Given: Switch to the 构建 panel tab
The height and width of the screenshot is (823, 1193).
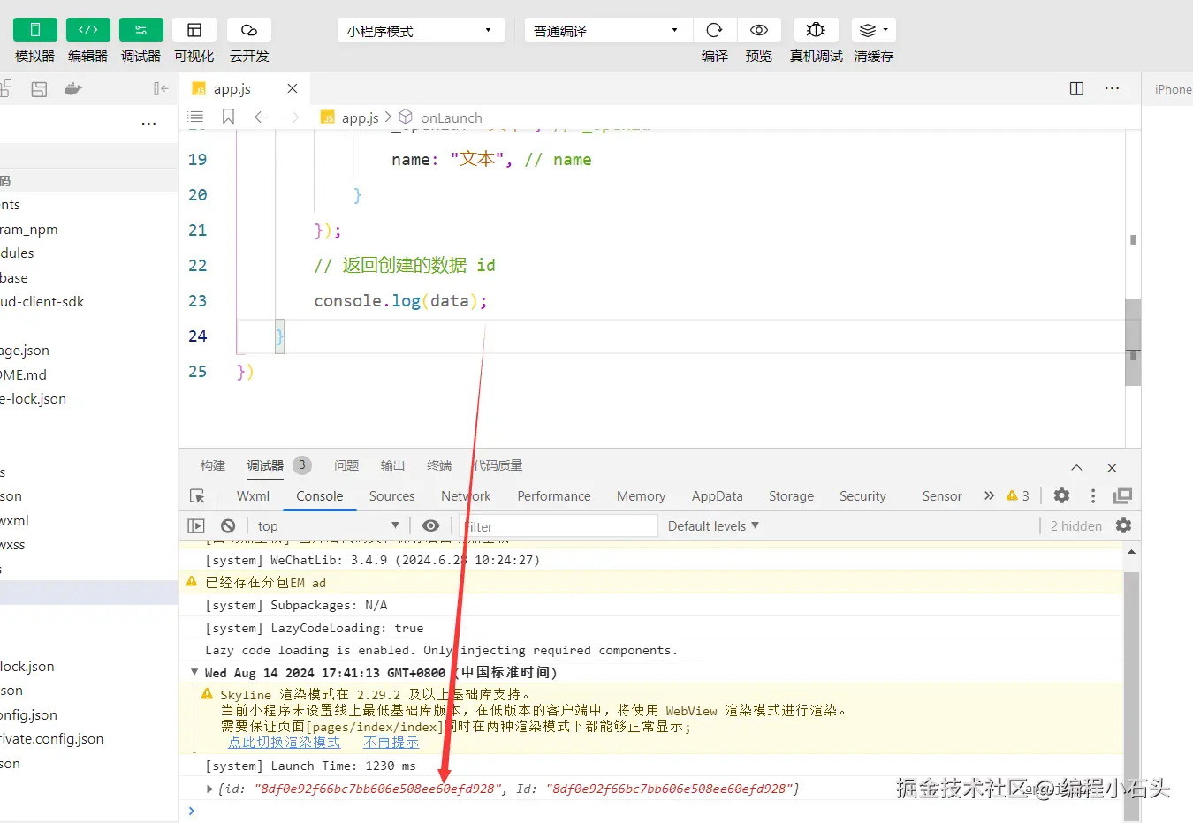Looking at the screenshot, I should click(x=213, y=465).
